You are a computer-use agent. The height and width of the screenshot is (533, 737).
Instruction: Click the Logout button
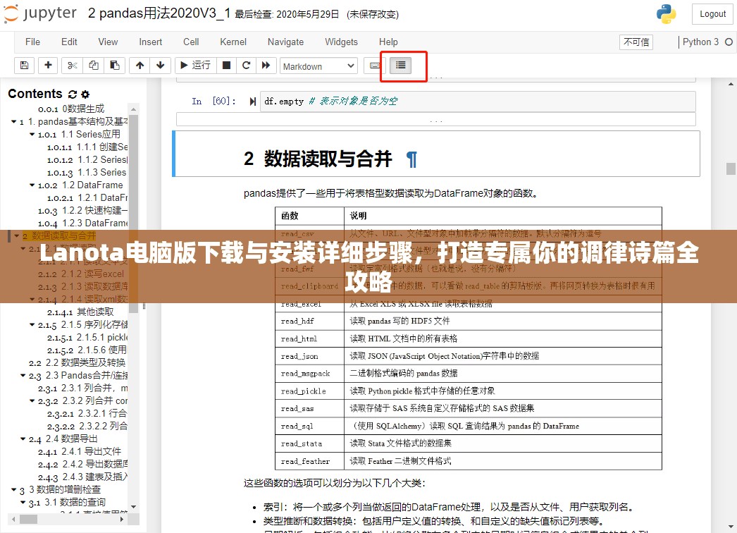[712, 14]
